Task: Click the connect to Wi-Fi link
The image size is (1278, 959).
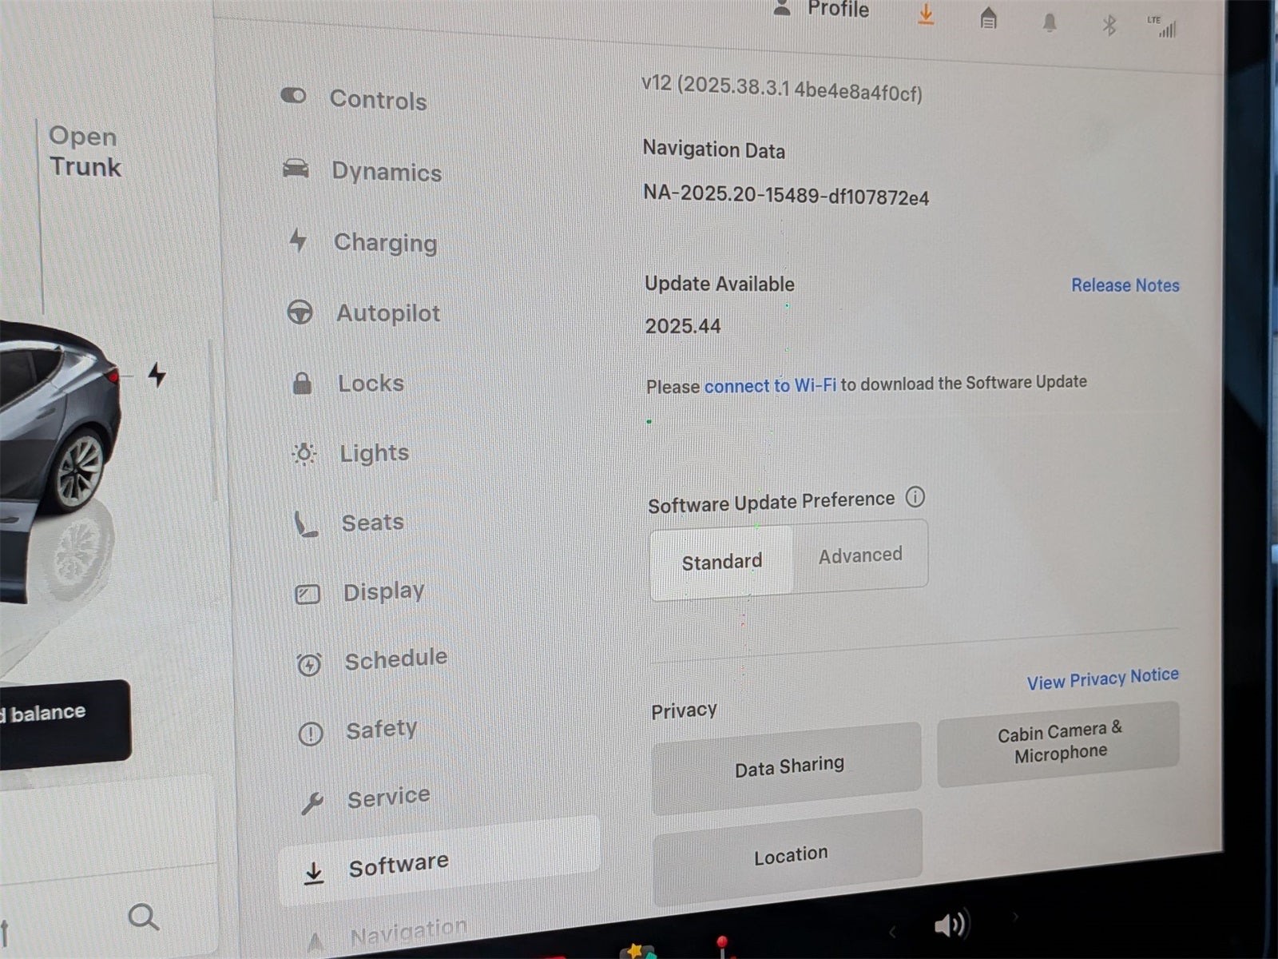Action: click(x=770, y=386)
